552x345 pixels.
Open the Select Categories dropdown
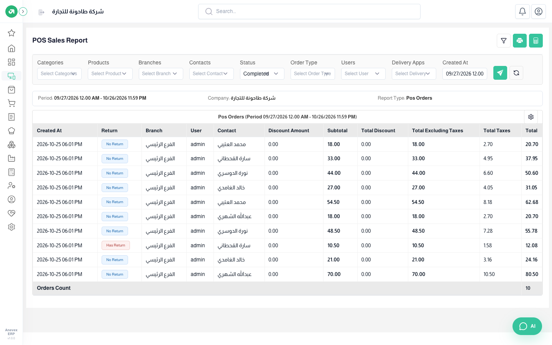(x=59, y=74)
